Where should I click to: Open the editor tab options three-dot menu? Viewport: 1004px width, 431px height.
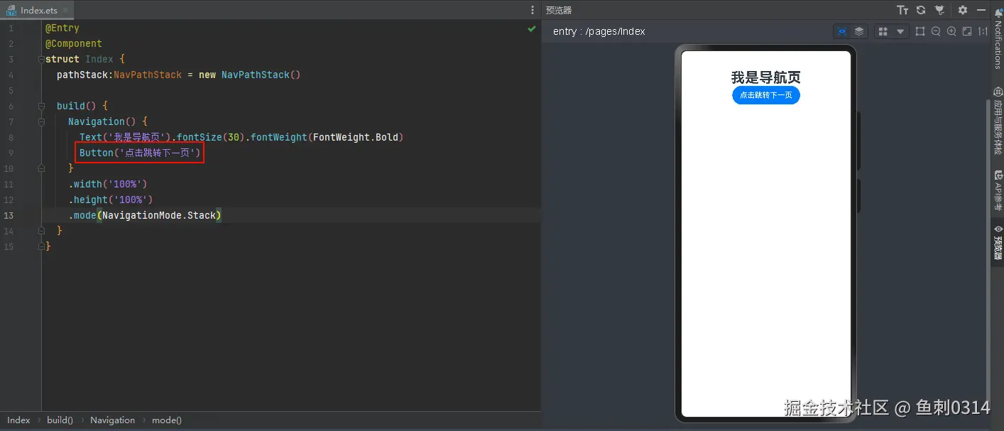pos(533,10)
